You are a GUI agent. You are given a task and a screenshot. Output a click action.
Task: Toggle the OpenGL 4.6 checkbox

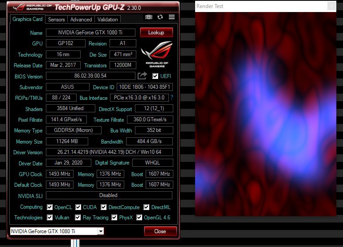tap(139, 218)
